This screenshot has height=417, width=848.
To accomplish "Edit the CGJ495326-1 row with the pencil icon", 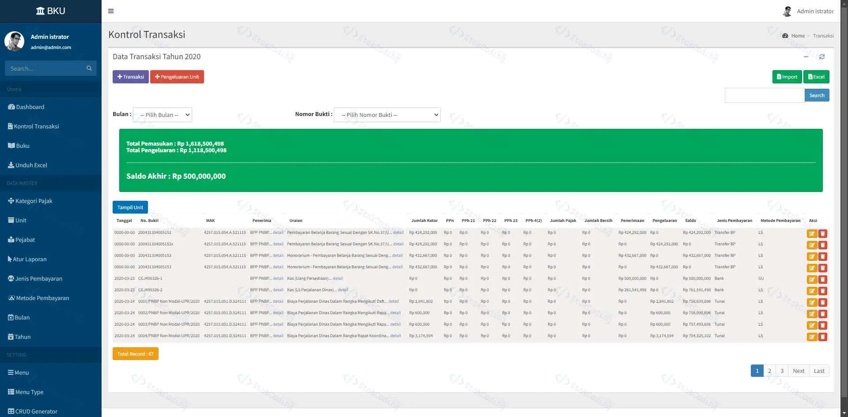I will [812, 279].
